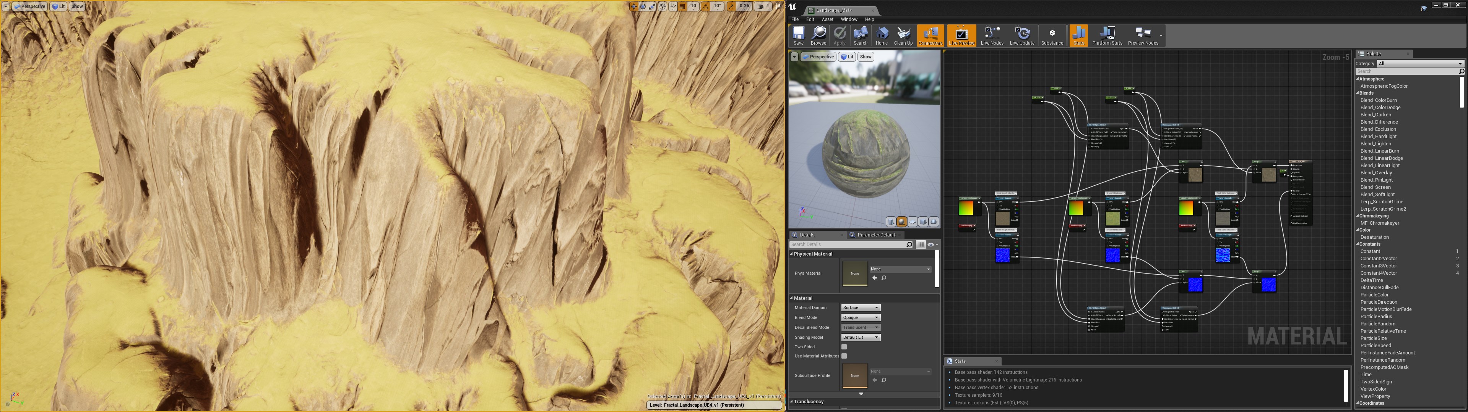This screenshot has width=1468, height=412.
Task: Click the Lit view mode button in level viewport
Action: pos(59,6)
